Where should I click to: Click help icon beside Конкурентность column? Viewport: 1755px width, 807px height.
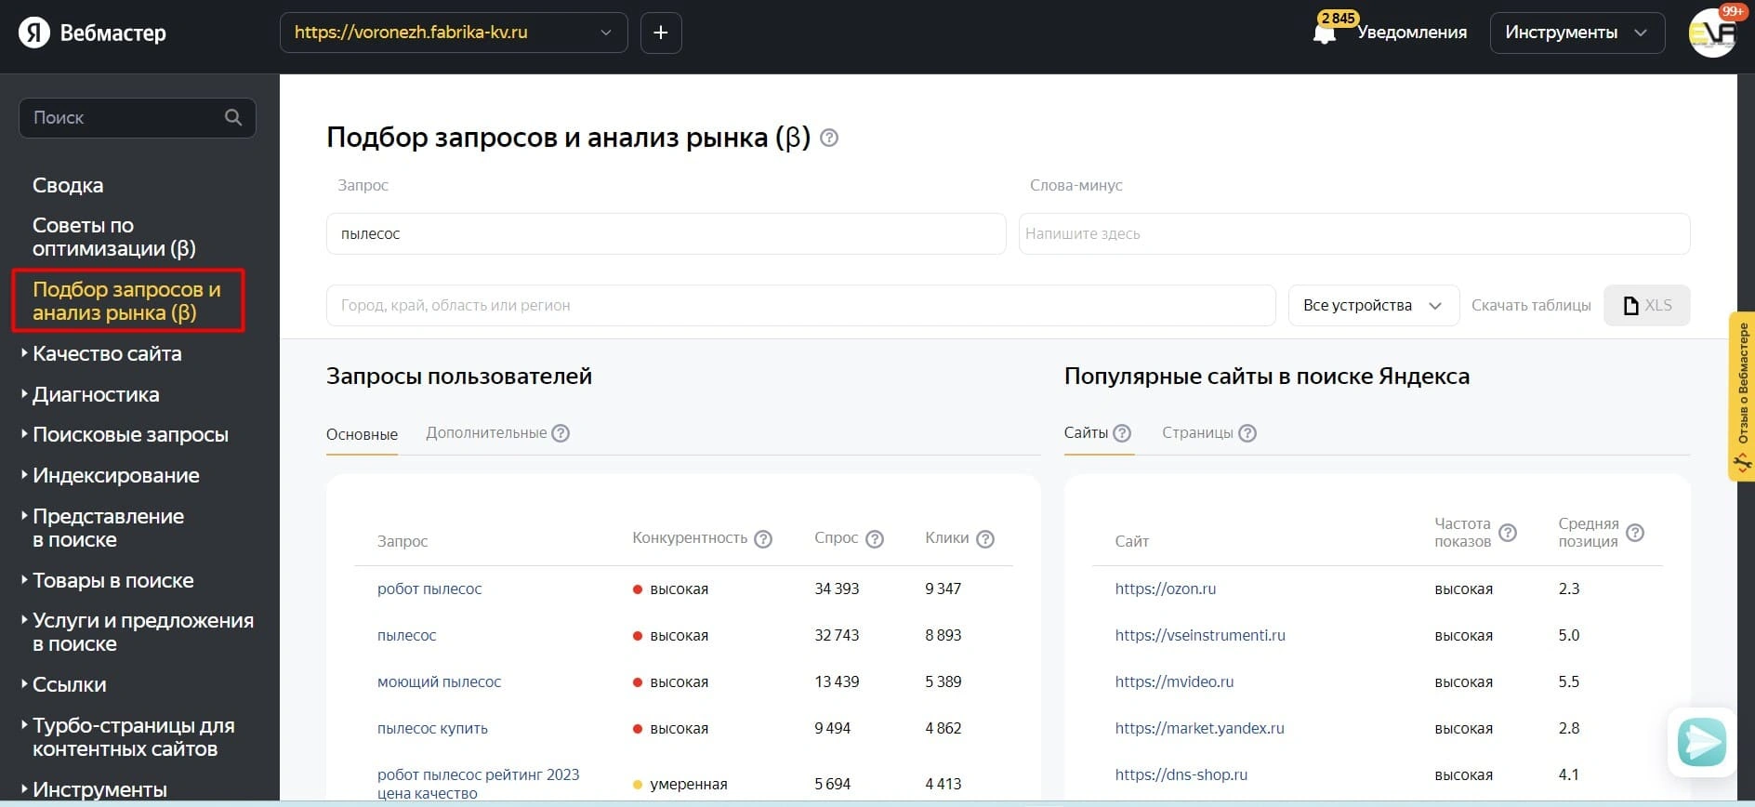pos(763,539)
